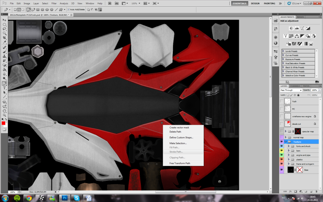Select the Path Selection tool
This screenshot has width=323, height=202.
(x=4, y=92)
